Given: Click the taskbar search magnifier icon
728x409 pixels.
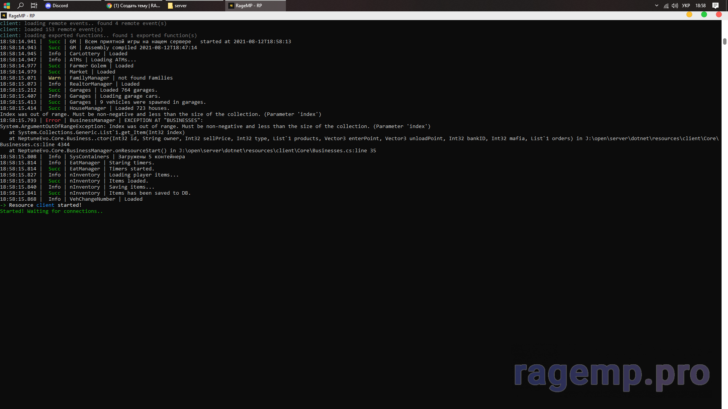Looking at the screenshot, I should click(20, 5).
